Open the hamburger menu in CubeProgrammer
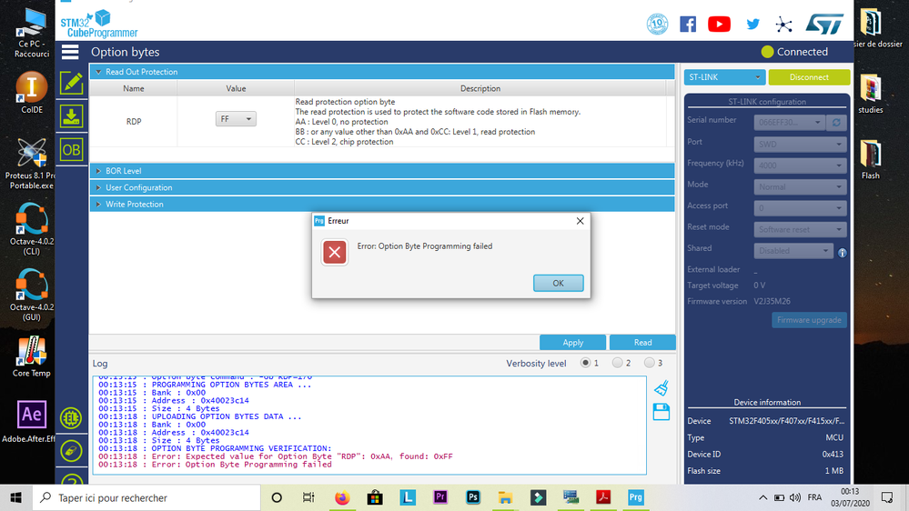 (70, 52)
